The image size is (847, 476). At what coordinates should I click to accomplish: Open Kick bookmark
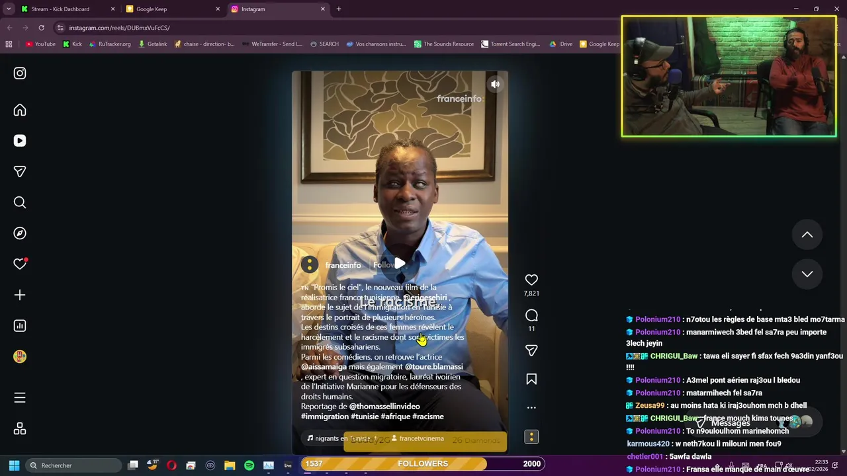coord(72,44)
